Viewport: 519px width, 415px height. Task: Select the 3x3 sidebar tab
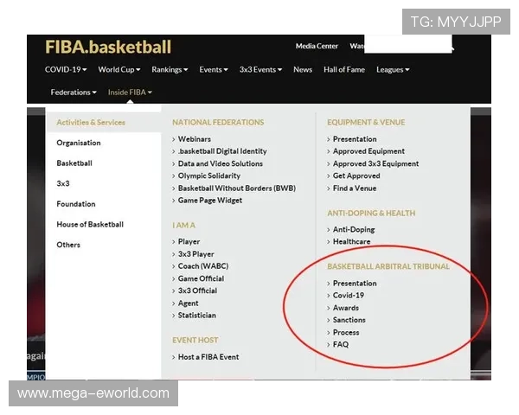pos(63,183)
